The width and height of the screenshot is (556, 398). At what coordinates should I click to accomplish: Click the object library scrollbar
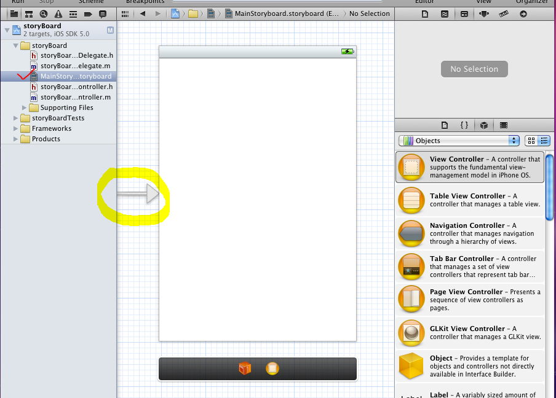tap(550, 187)
